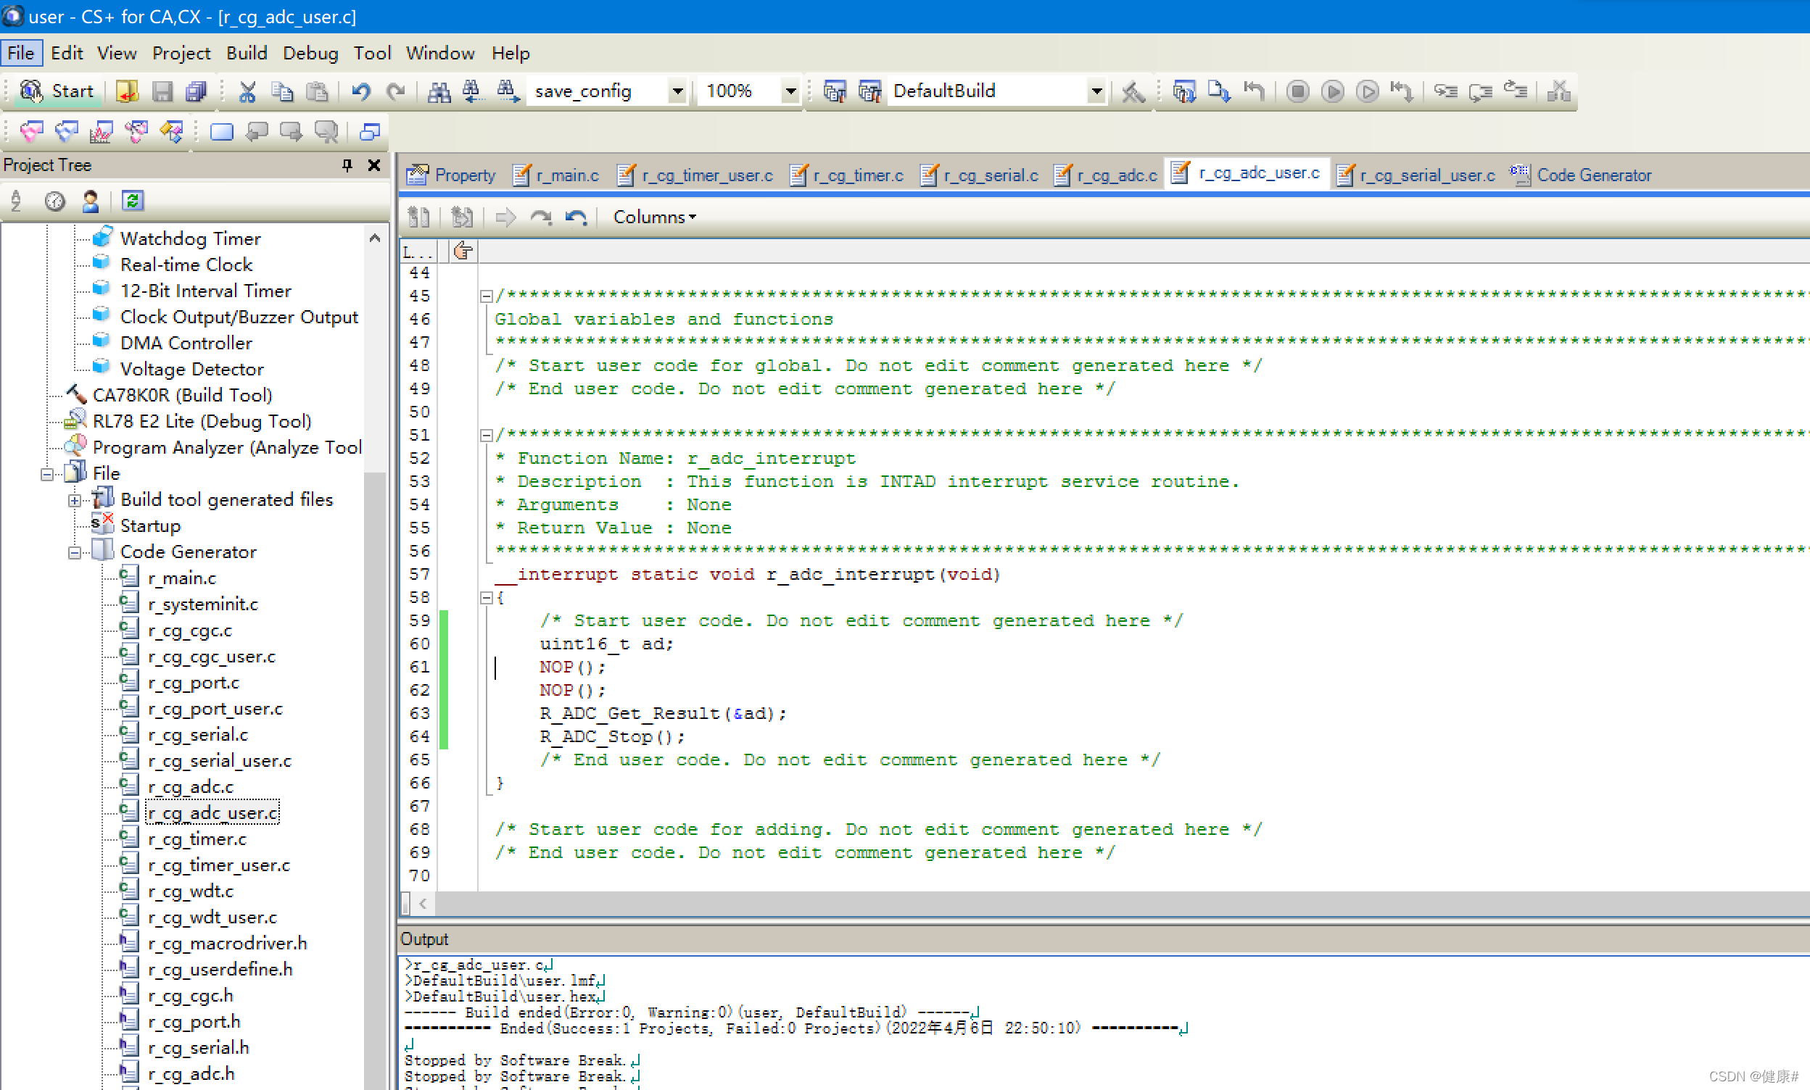Open the Debug menu

click(310, 53)
